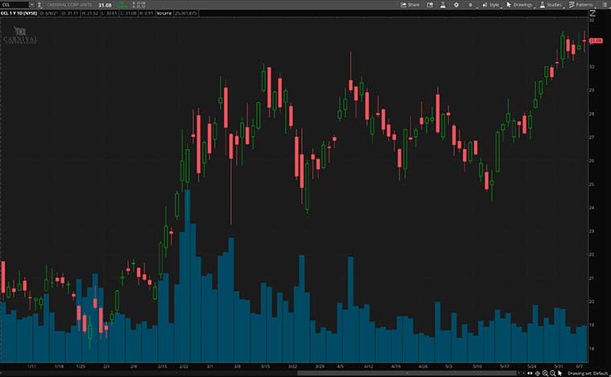This screenshot has height=377, width=611.
Task: Click the red 31.08 price label on axis
Action: [596, 40]
